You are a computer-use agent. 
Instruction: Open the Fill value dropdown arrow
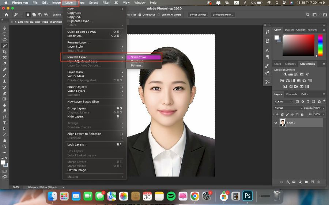(324, 114)
